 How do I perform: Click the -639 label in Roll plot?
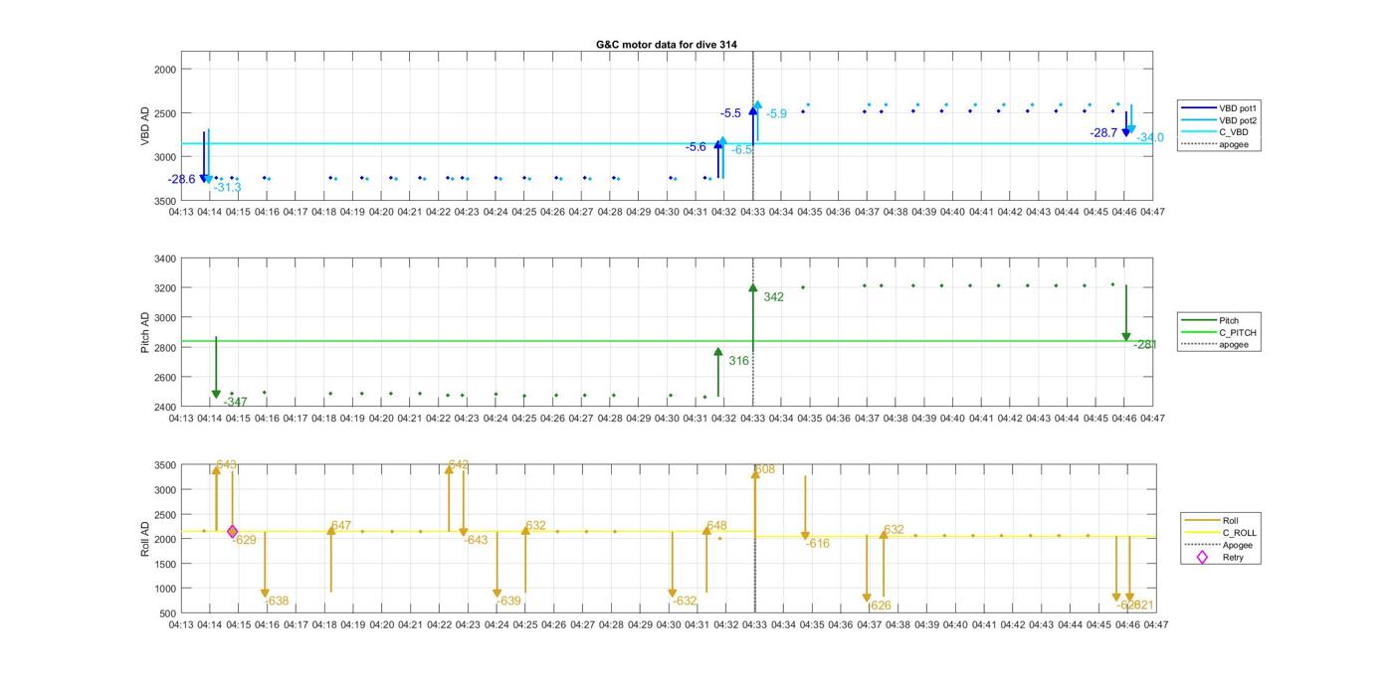tap(508, 601)
